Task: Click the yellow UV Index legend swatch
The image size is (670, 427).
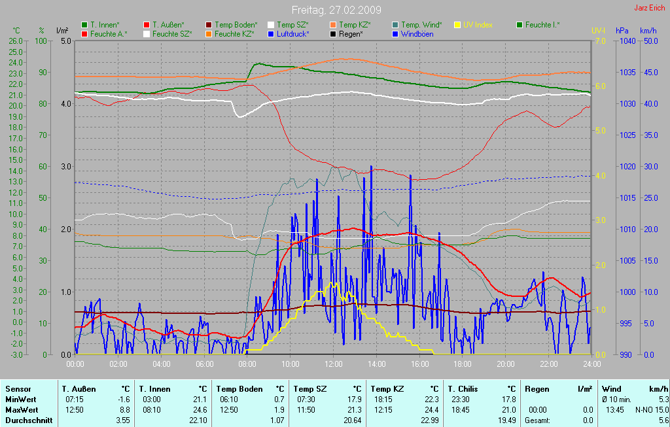Action: pos(457,25)
